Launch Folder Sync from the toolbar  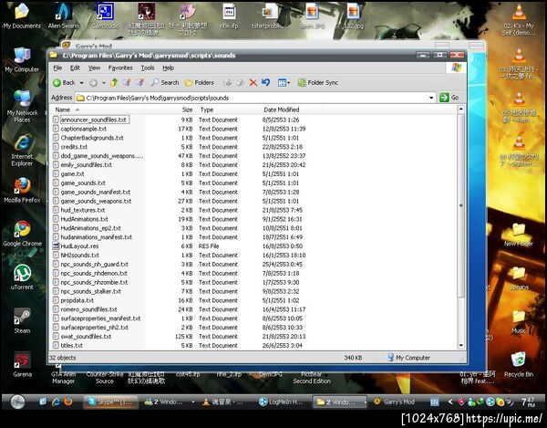tap(318, 83)
